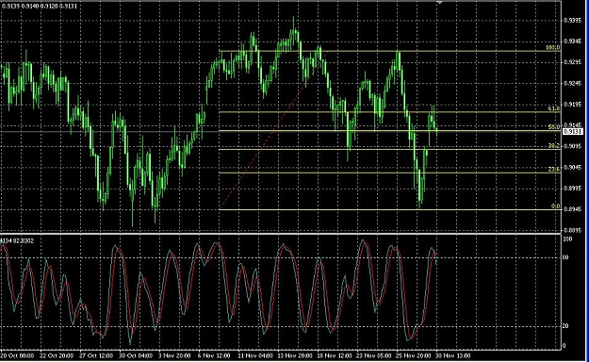Image resolution: width=589 pixels, height=362 pixels.
Task: Click the time label 22 Oct 20:00
Action: (57, 355)
